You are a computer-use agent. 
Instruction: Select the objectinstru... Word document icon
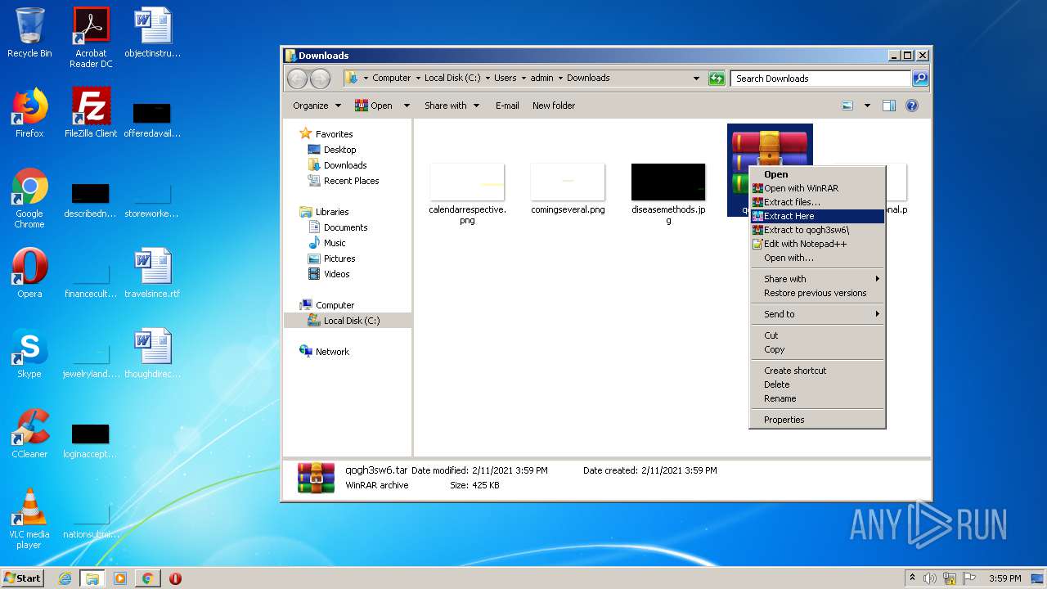[152, 33]
